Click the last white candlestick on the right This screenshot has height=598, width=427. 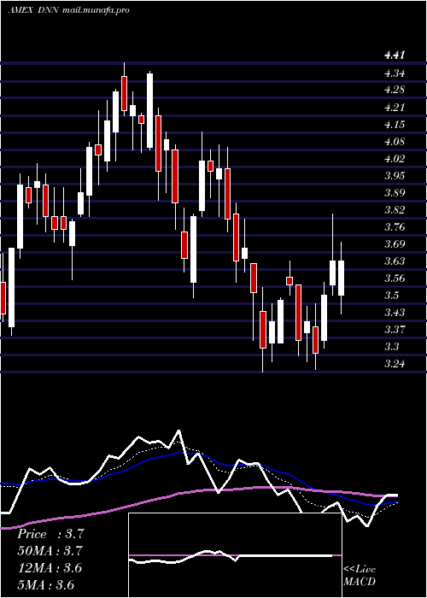(342, 278)
